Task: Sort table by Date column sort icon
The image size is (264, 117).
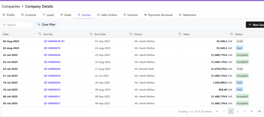Action: [40, 34]
